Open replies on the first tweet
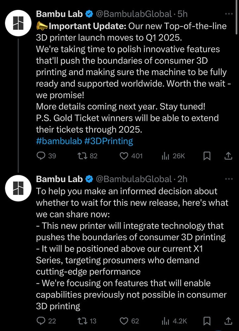239x331 pixels. (x=46, y=156)
